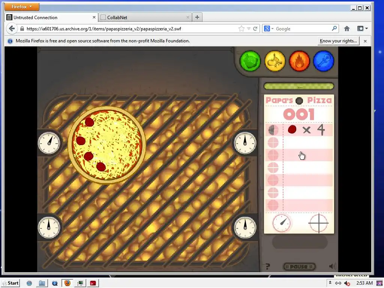Click the padlock site identity icon
Viewport: 384px width, 288px height.
coord(22,28)
